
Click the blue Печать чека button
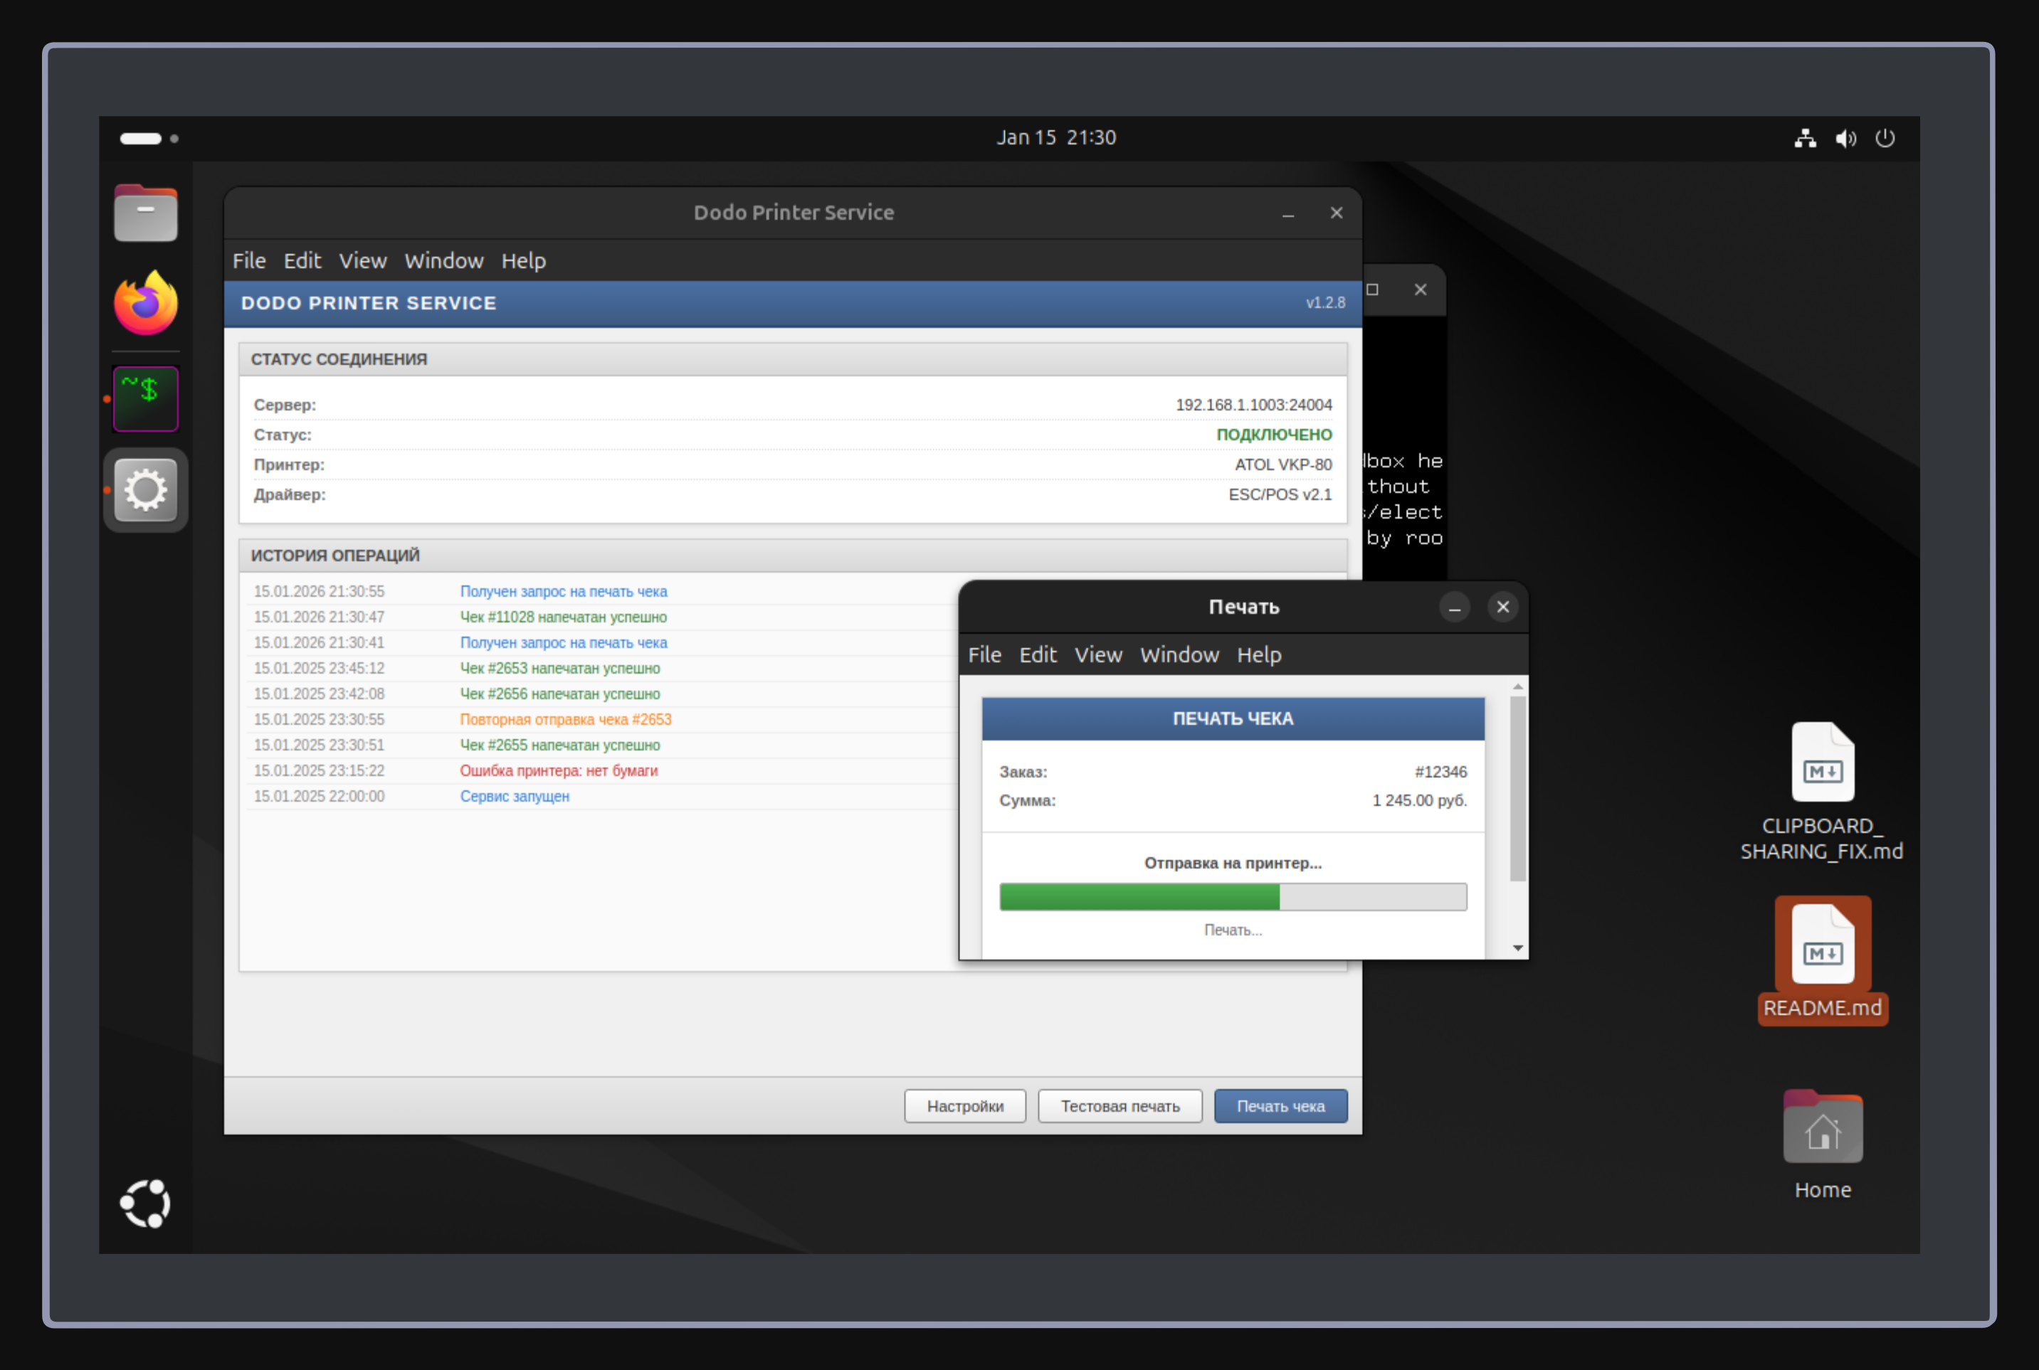click(1280, 1106)
